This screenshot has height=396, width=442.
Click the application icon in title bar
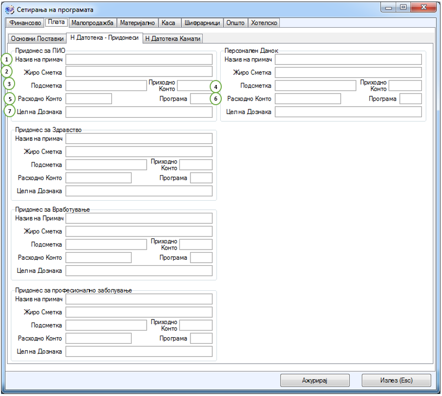[x=10, y=10]
